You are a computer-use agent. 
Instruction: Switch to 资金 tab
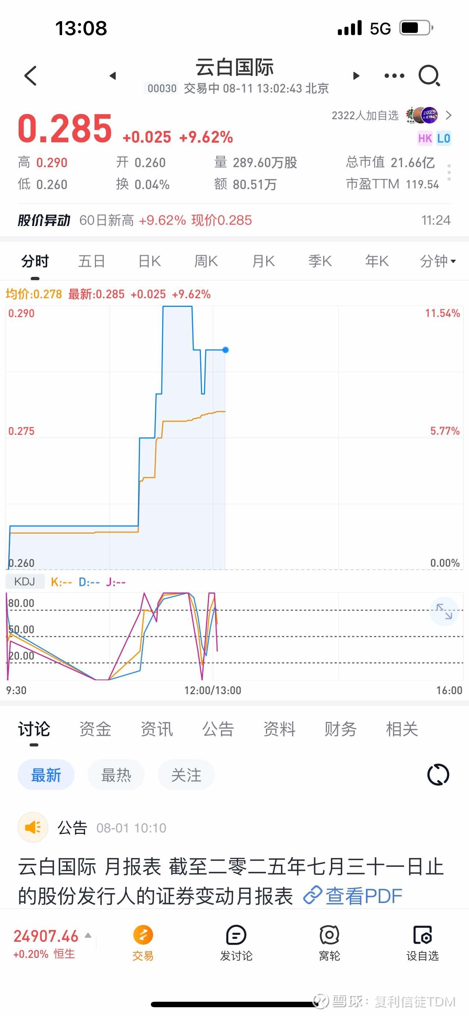[95, 729]
